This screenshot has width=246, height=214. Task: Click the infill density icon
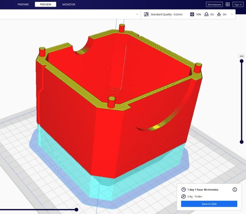192,14
